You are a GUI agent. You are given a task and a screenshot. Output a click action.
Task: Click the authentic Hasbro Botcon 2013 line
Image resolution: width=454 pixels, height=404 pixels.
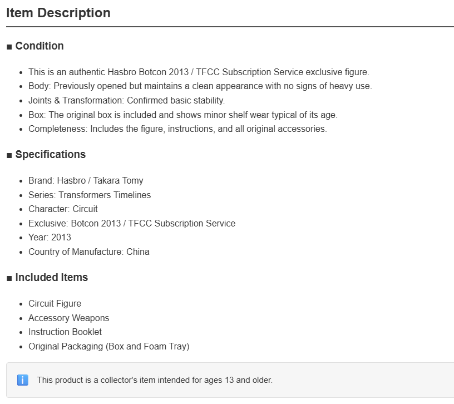click(199, 72)
